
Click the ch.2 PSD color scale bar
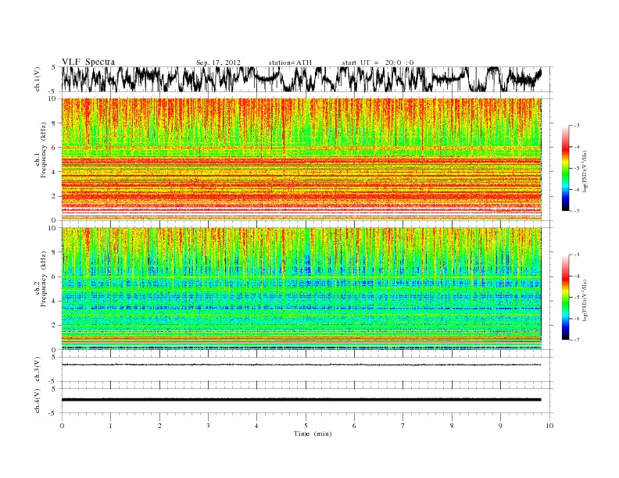(x=566, y=298)
